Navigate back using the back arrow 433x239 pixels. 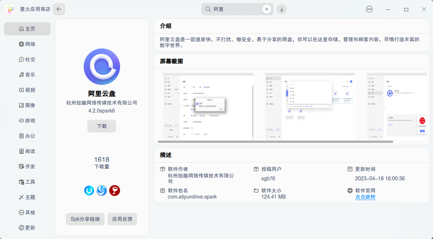(59, 9)
